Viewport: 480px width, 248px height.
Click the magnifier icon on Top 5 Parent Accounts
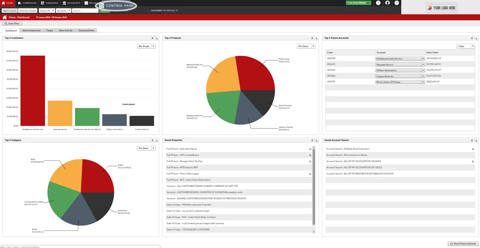click(476, 38)
